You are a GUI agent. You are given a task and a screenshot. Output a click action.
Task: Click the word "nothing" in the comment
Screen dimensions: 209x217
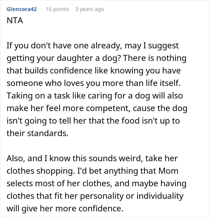[169, 58]
